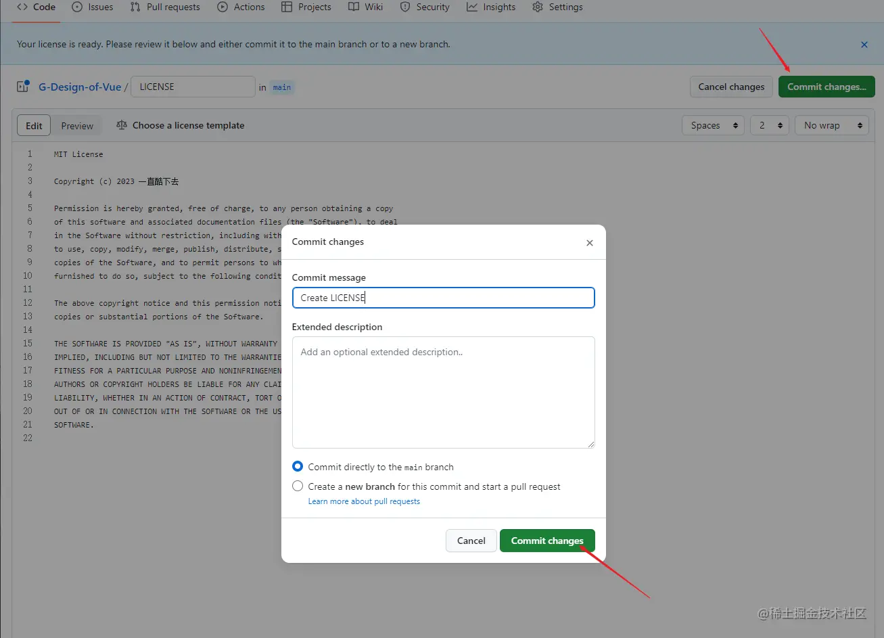Click the LICENSE filename field
Viewport: 884px width, 638px height.
point(193,87)
